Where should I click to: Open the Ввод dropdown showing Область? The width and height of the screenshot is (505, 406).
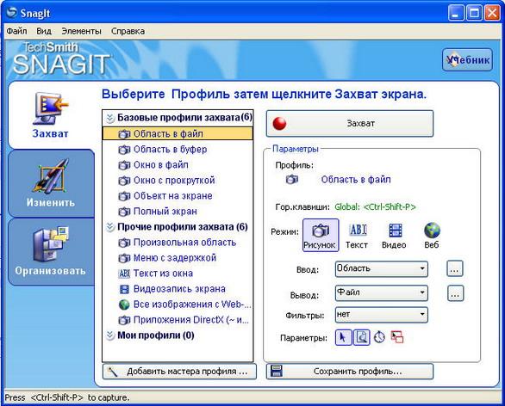[x=381, y=268]
